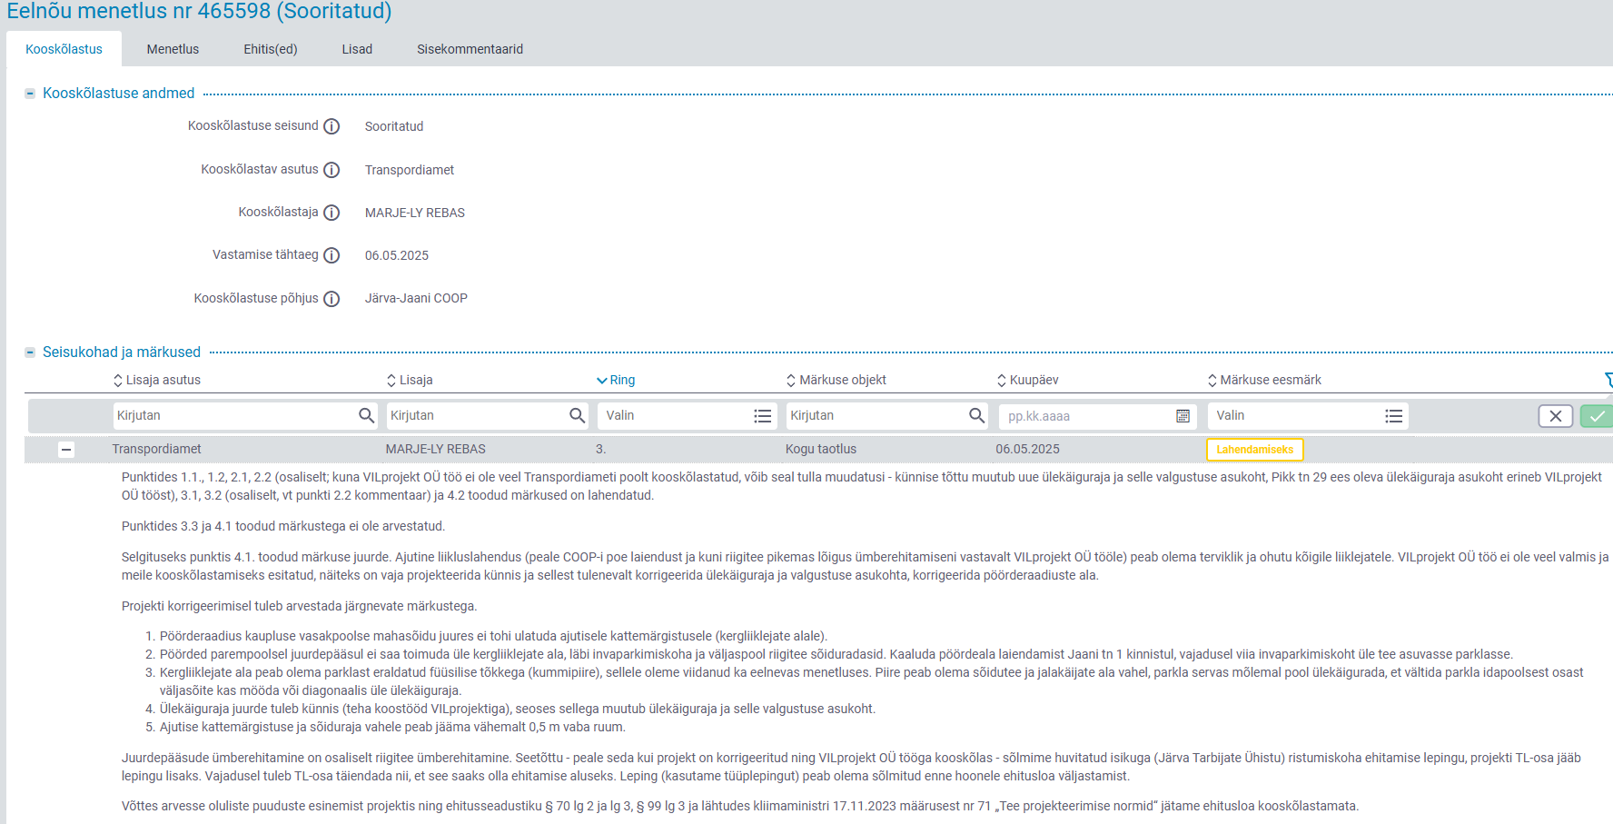
Task: Open Lisad tab
Action: [x=357, y=49]
